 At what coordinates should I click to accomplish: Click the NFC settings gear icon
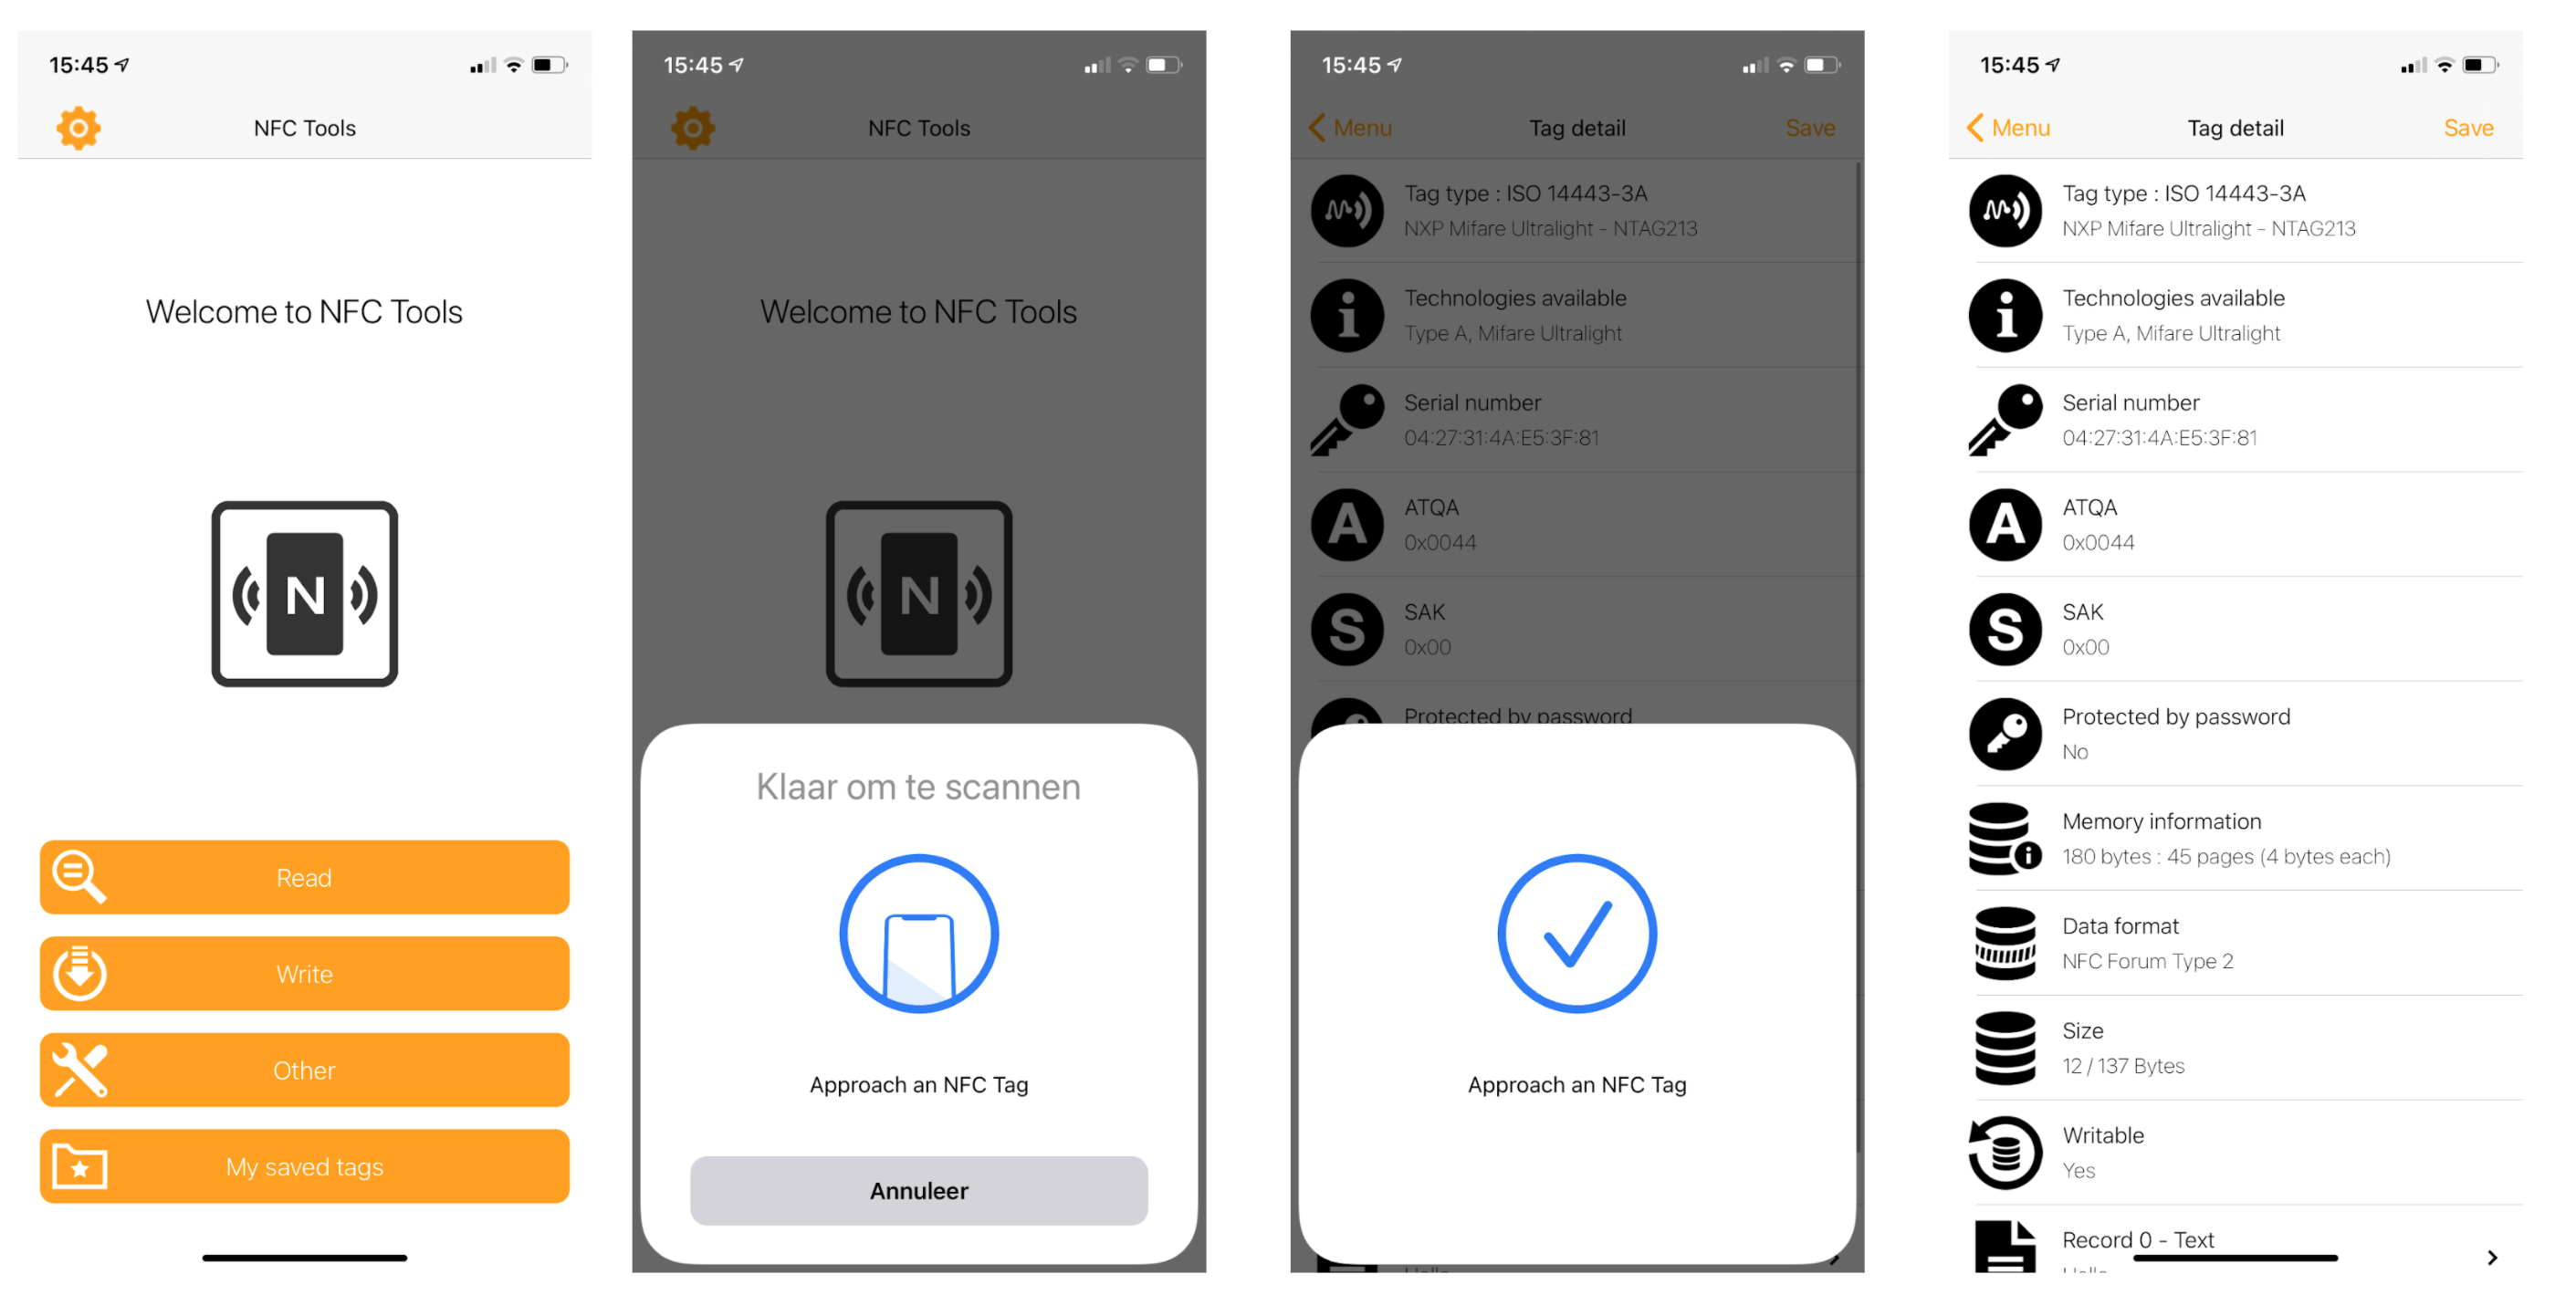point(78,128)
